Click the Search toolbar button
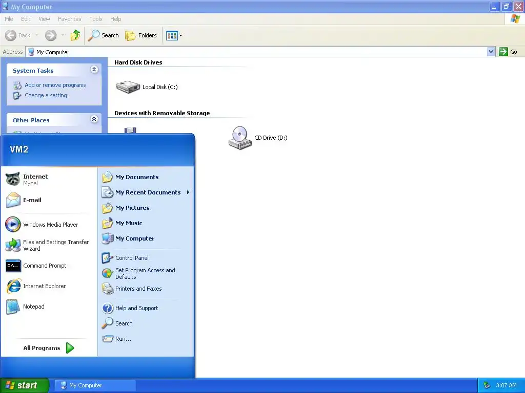 (103, 35)
